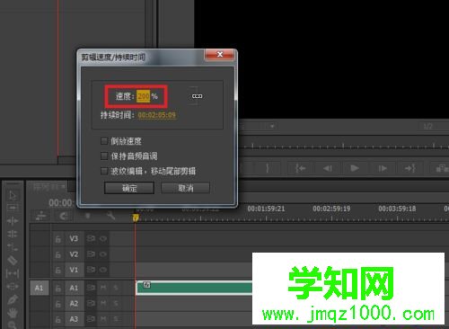
Task: Mute audio track A1
Action: (x=103, y=288)
